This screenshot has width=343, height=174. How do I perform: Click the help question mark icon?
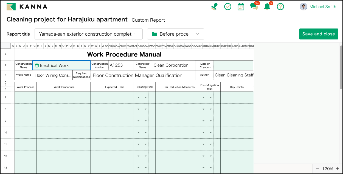280,7
